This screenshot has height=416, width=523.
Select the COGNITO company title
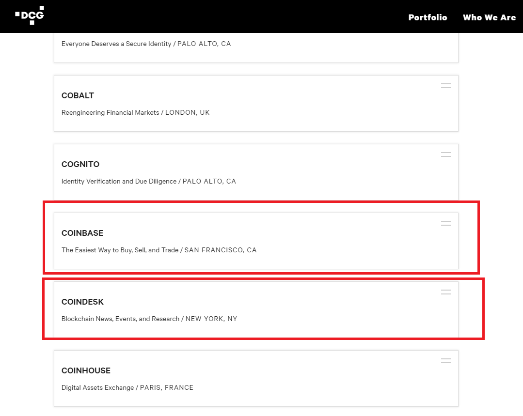pos(80,164)
